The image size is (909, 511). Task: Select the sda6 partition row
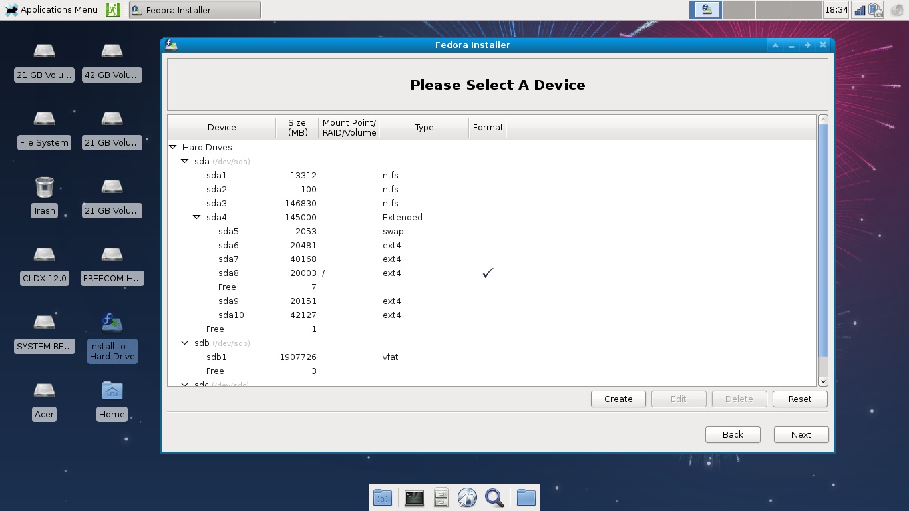[491, 245]
